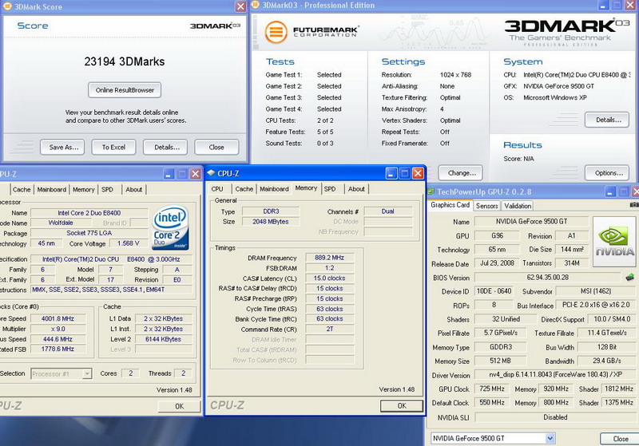Click Change button under Settings
Viewport: 639px width, 446px height.
click(461, 173)
